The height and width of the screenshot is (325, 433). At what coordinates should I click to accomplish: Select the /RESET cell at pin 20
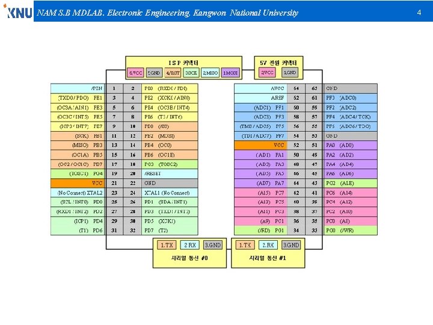point(170,174)
